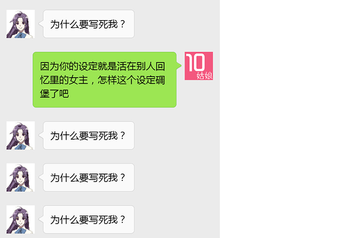
Task: Click the text line 忆里的女主，怎样这个设定碉
Action: pyautogui.click(x=102, y=80)
